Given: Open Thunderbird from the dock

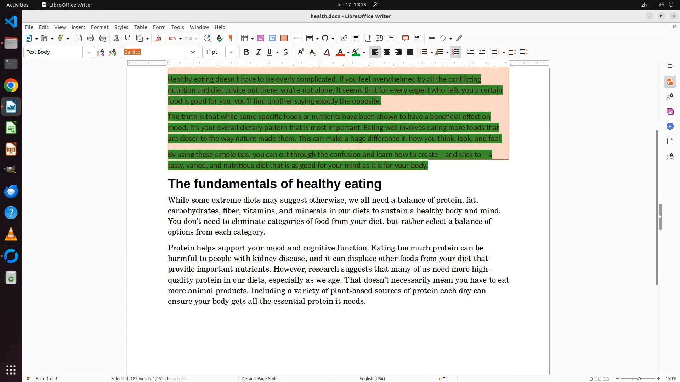Looking at the screenshot, I should coord(11,191).
